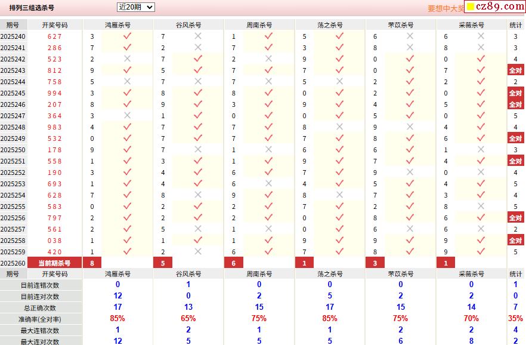The width and height of the screenshot is (526, 345).
Task: Click 采薇杀号 red checkmark in row 2025259
Action: tap(481, 251)
